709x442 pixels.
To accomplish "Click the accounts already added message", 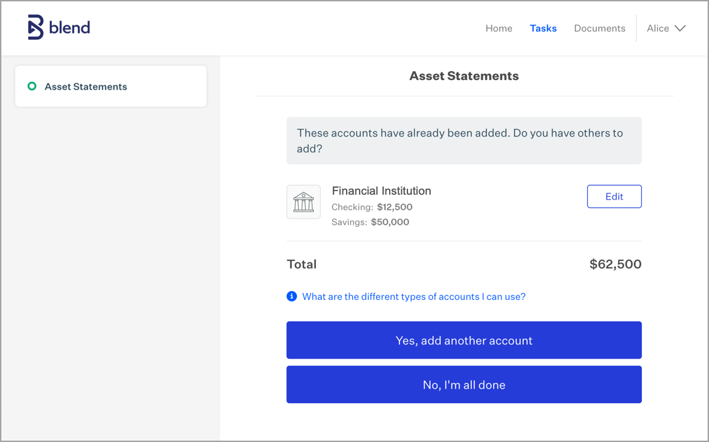I will click(464, 141).
